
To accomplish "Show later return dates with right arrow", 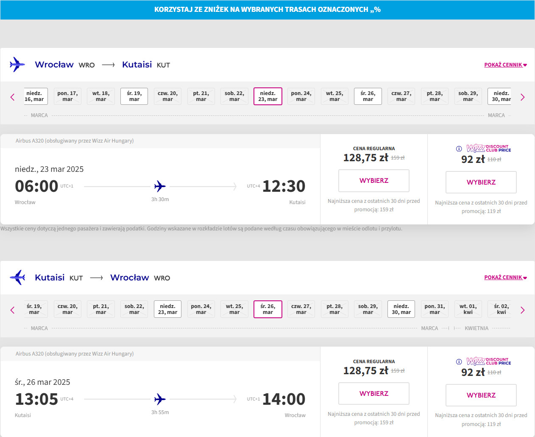I will coord(522,310).
